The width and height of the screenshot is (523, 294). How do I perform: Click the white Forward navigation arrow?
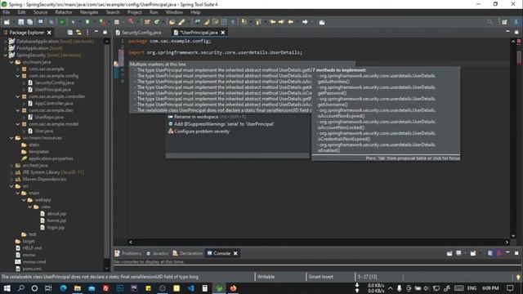(305, 22)
